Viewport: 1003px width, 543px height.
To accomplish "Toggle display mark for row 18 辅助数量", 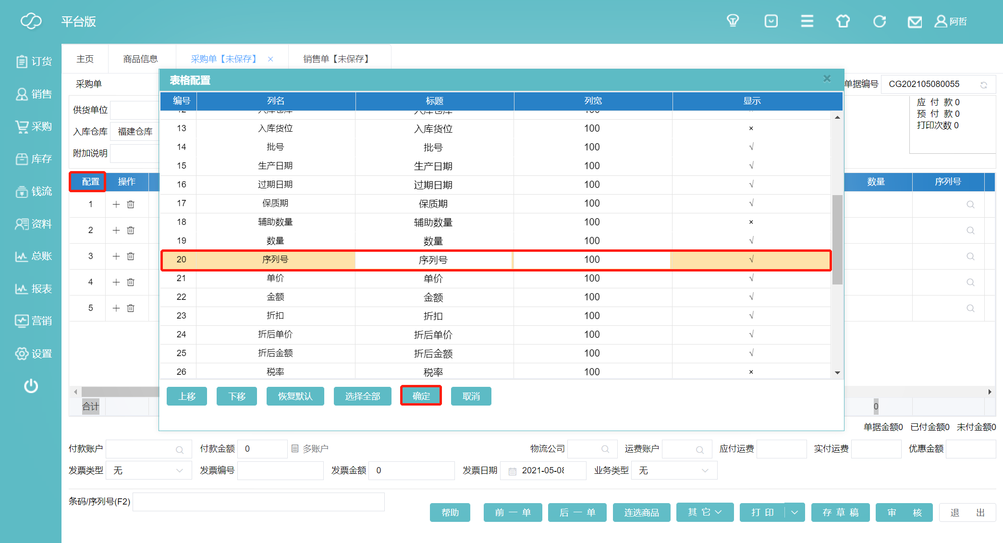I will coord(751,222).
